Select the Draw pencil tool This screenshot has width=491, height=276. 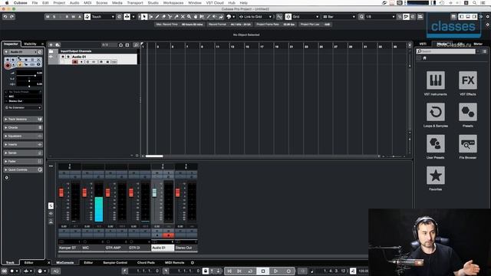click(157, 17)
